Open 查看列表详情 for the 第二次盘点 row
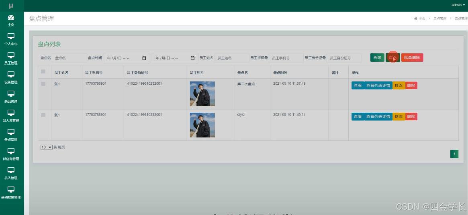The height and width of the screenshot is (215, 468). tap(378, 85)
